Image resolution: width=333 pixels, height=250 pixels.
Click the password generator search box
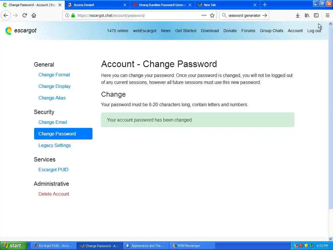[244, 15]
